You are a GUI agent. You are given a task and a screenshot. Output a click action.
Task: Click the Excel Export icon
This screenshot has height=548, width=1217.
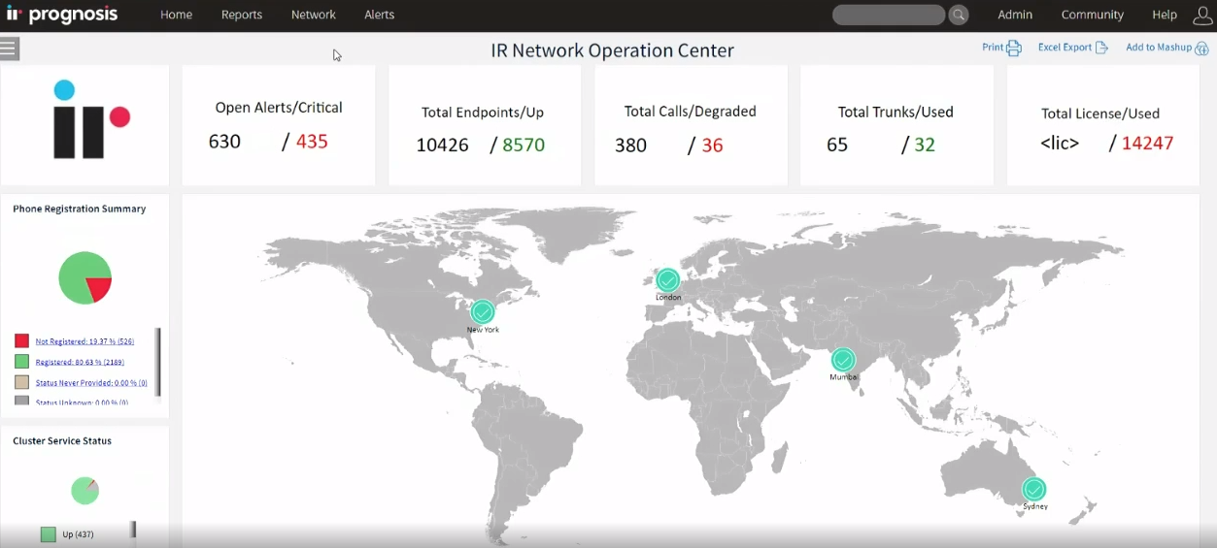(1101, 48)
